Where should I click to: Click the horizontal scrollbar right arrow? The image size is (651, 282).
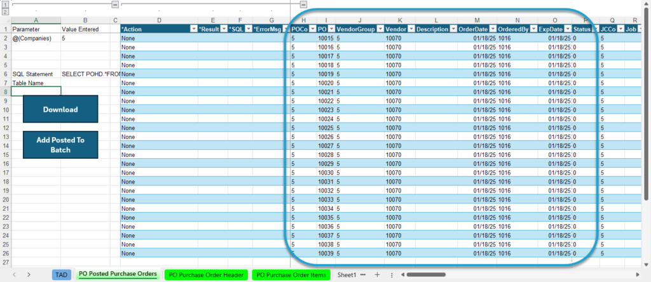point(638,274)
